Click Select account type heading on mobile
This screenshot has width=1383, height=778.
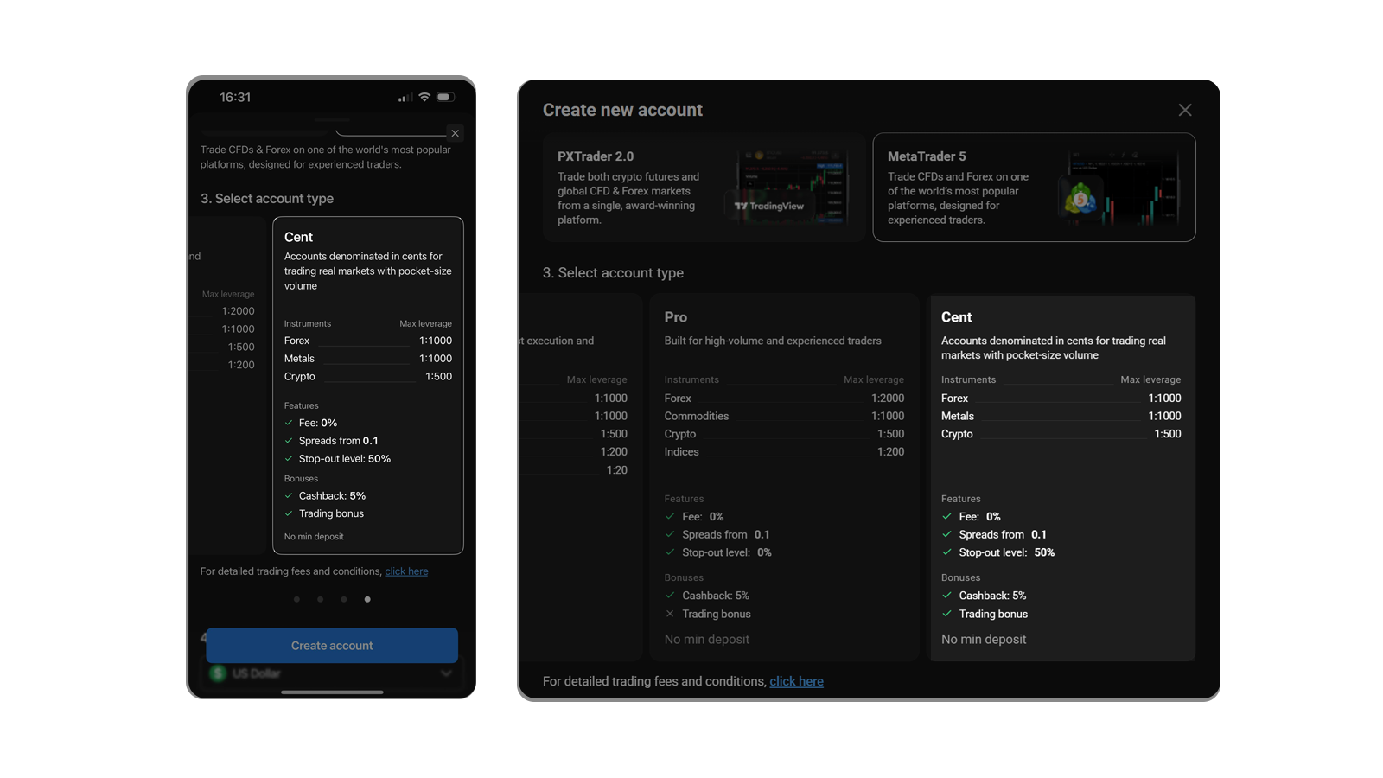click(x=267, y=199)
